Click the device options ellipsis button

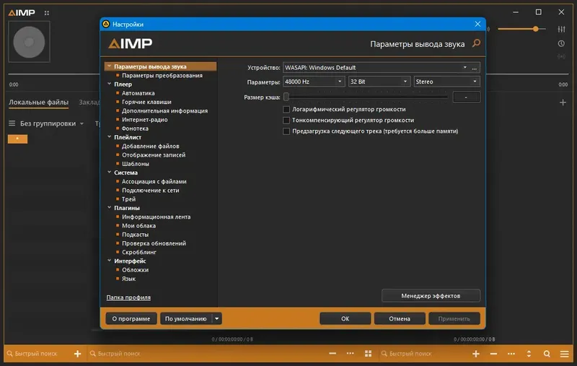tap(475, 68)
